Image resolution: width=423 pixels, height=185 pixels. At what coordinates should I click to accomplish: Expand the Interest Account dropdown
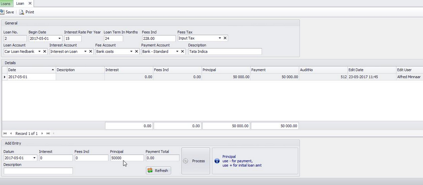[x=85, y=51]
